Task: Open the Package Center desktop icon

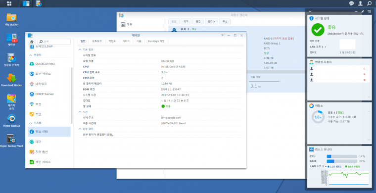Action: coord(11,101)
